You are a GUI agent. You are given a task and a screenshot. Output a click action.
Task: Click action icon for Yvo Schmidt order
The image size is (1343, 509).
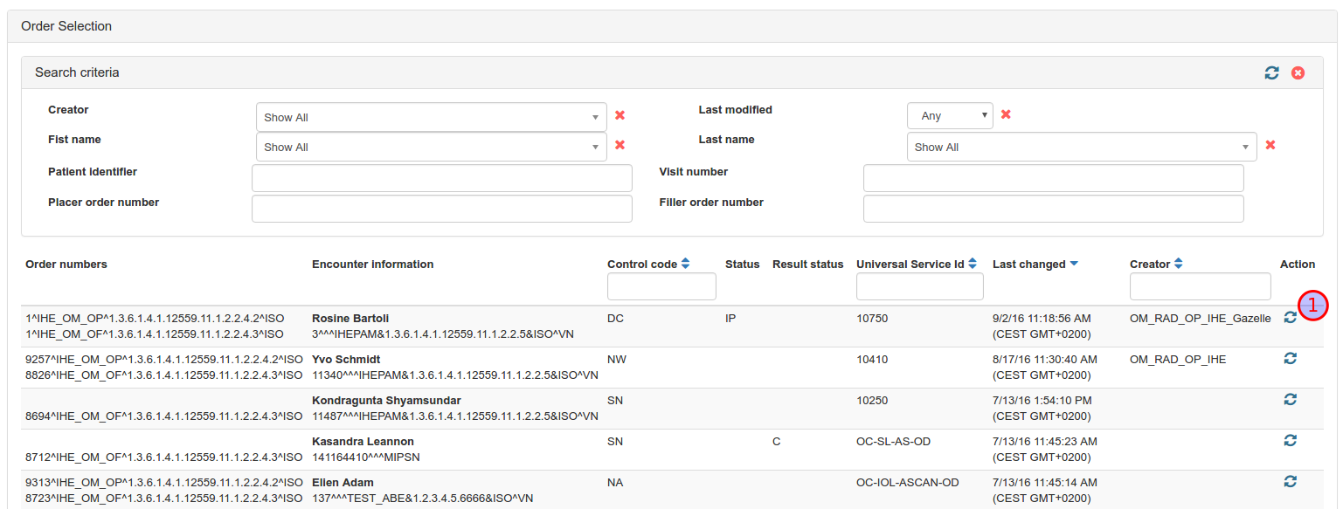1290,358
